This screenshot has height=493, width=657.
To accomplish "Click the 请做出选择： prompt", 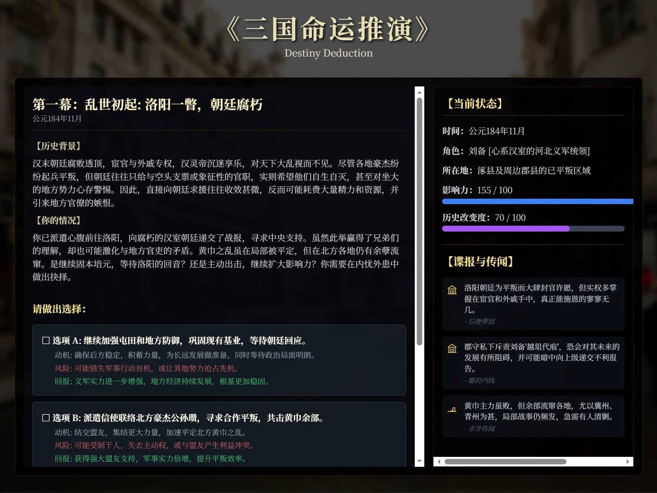I will click(59, 309).
